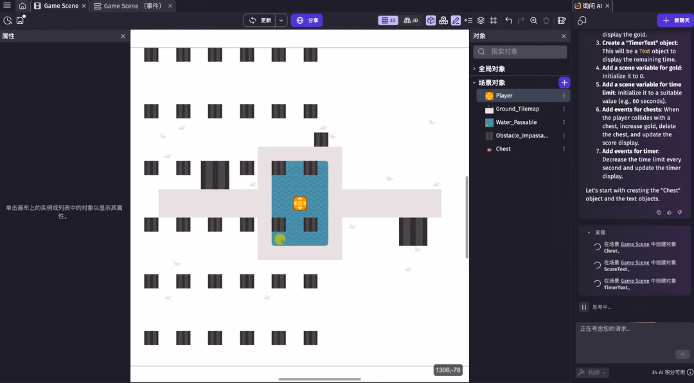Add a new scene object with plus button
The width and height of the screenshot is (694, 383).
click(x=564, y=83)
